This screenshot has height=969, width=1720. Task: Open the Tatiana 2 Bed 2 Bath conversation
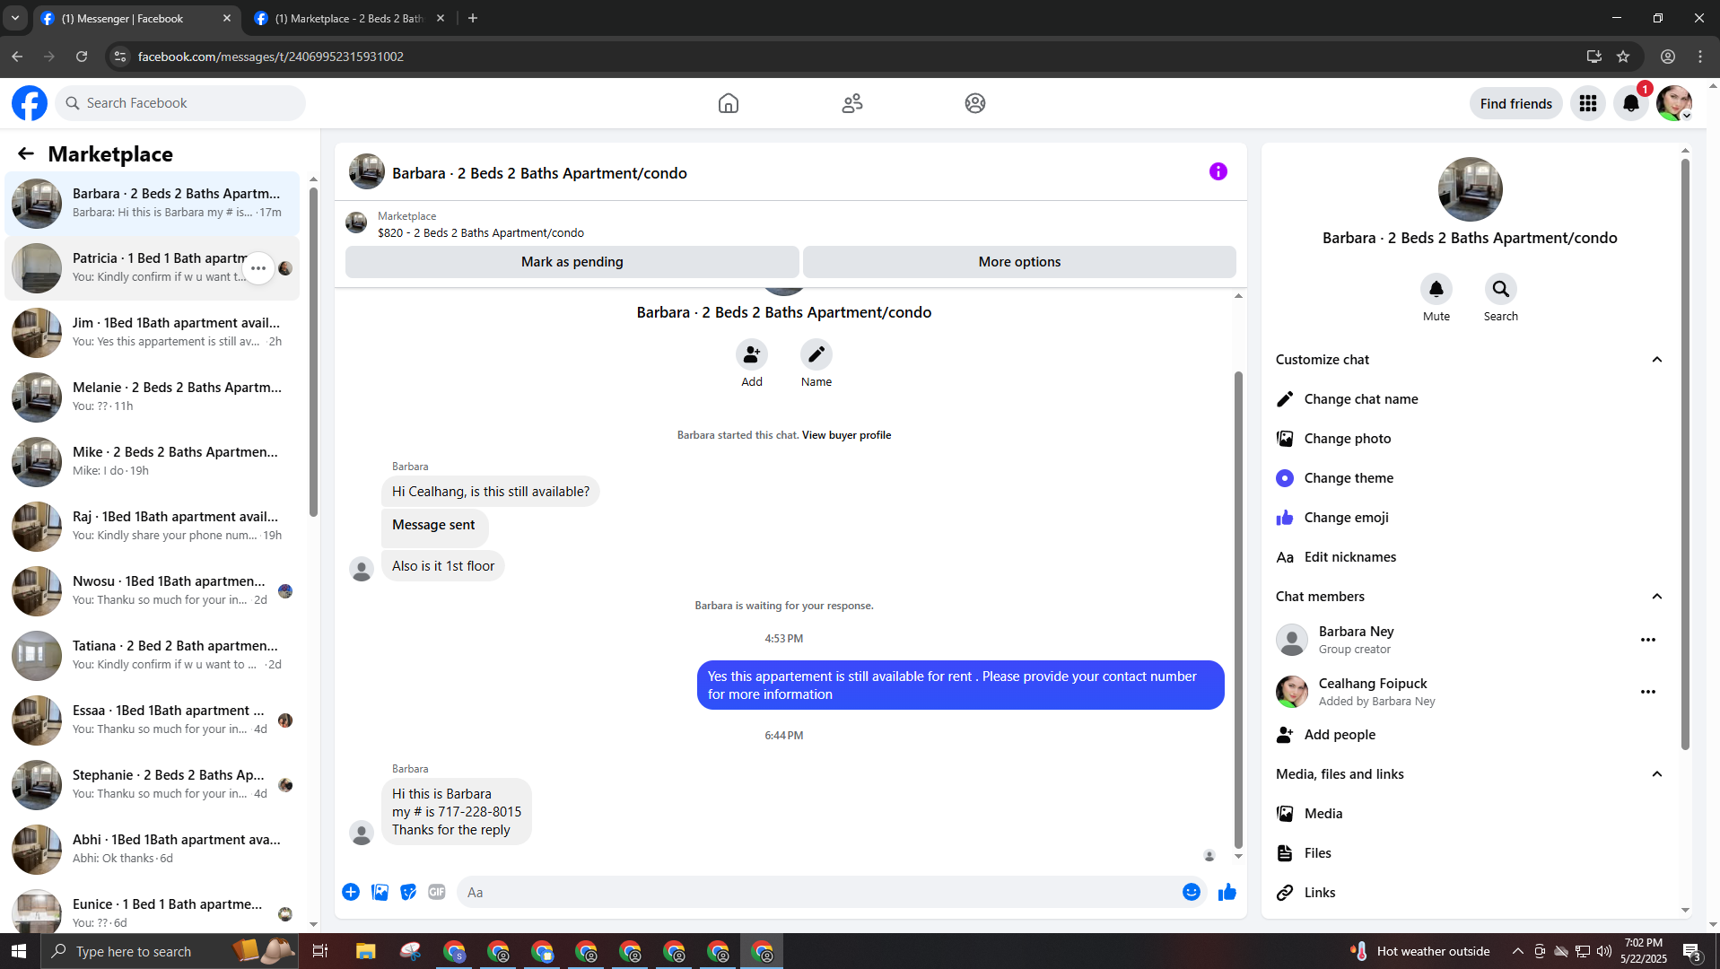pyautogui.click(x=153, y=656)
